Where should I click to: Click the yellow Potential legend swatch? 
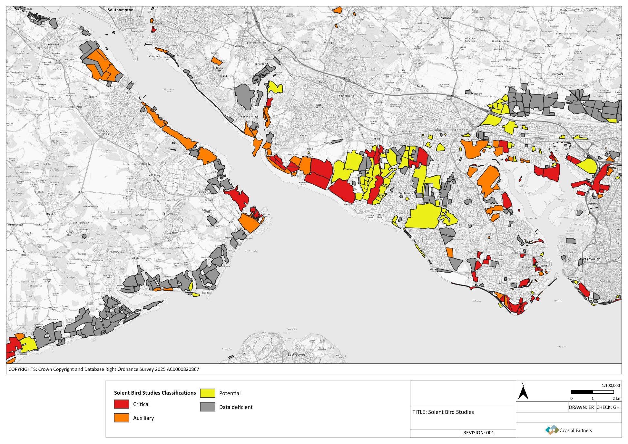point(207,393)
